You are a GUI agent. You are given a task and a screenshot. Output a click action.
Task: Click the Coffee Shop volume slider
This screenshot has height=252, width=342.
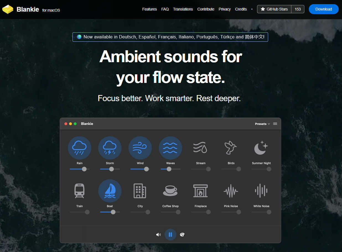tap(170, 212)
